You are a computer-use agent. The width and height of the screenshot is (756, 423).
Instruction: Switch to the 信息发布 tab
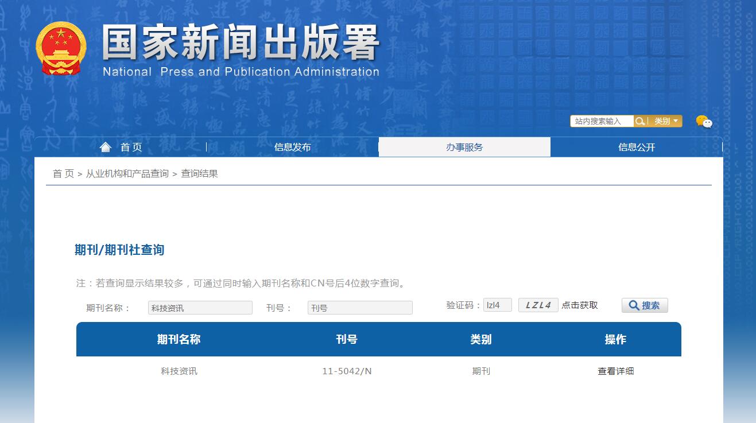(292, 146)
